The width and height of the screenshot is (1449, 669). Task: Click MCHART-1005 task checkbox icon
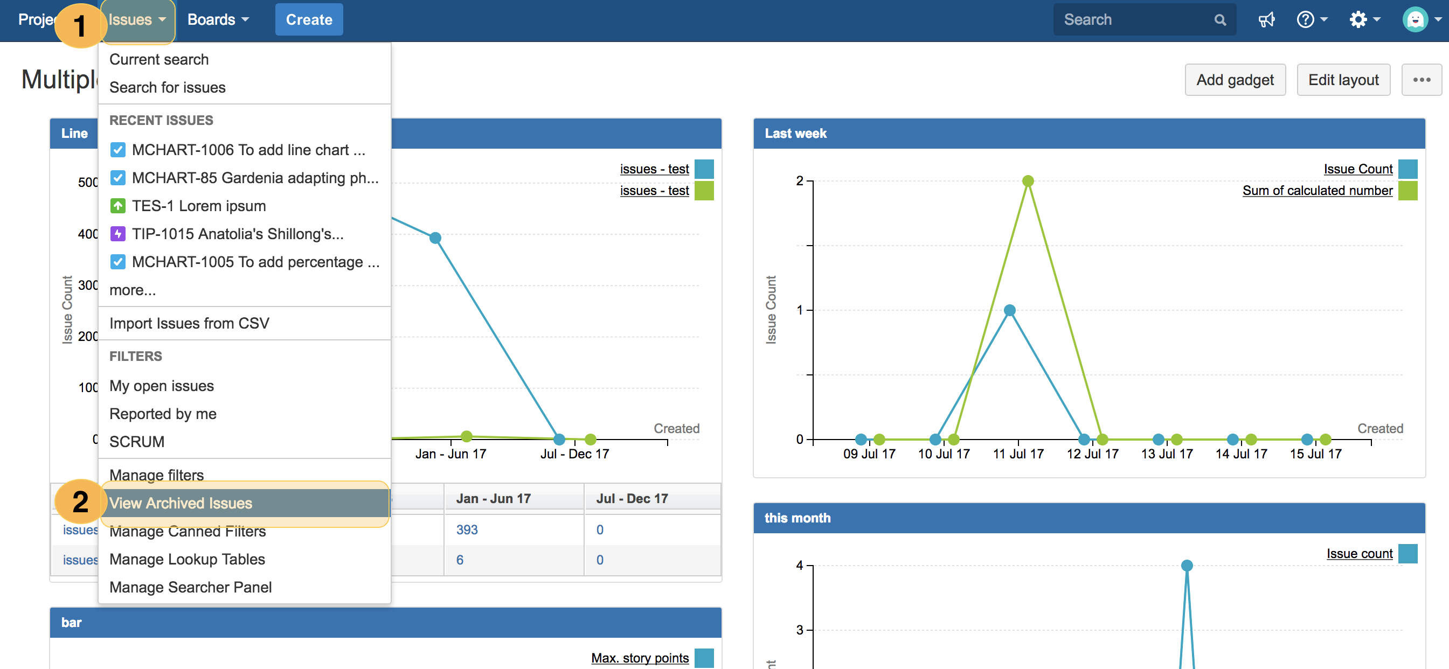(117, 262)
